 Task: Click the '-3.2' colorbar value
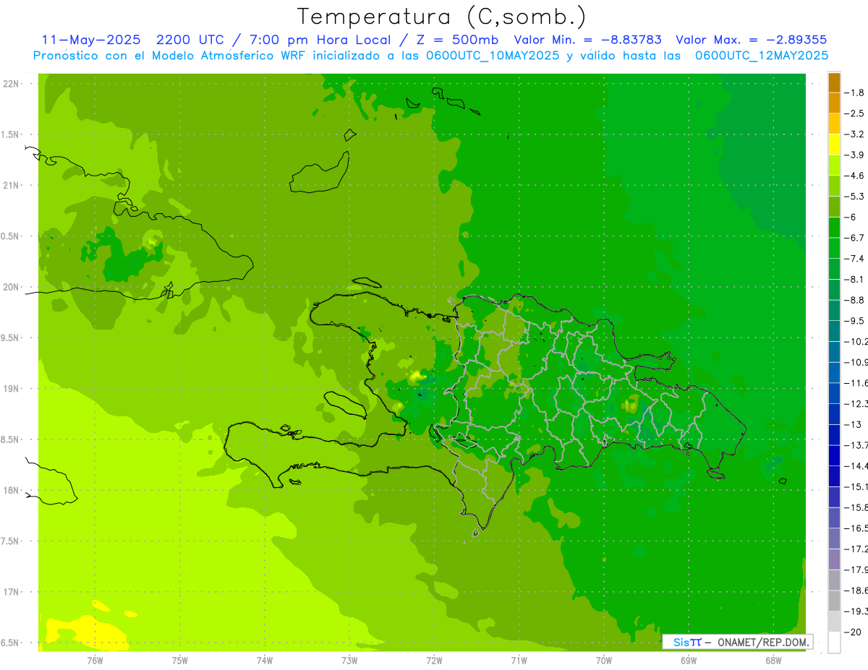[x=856, y=134]
